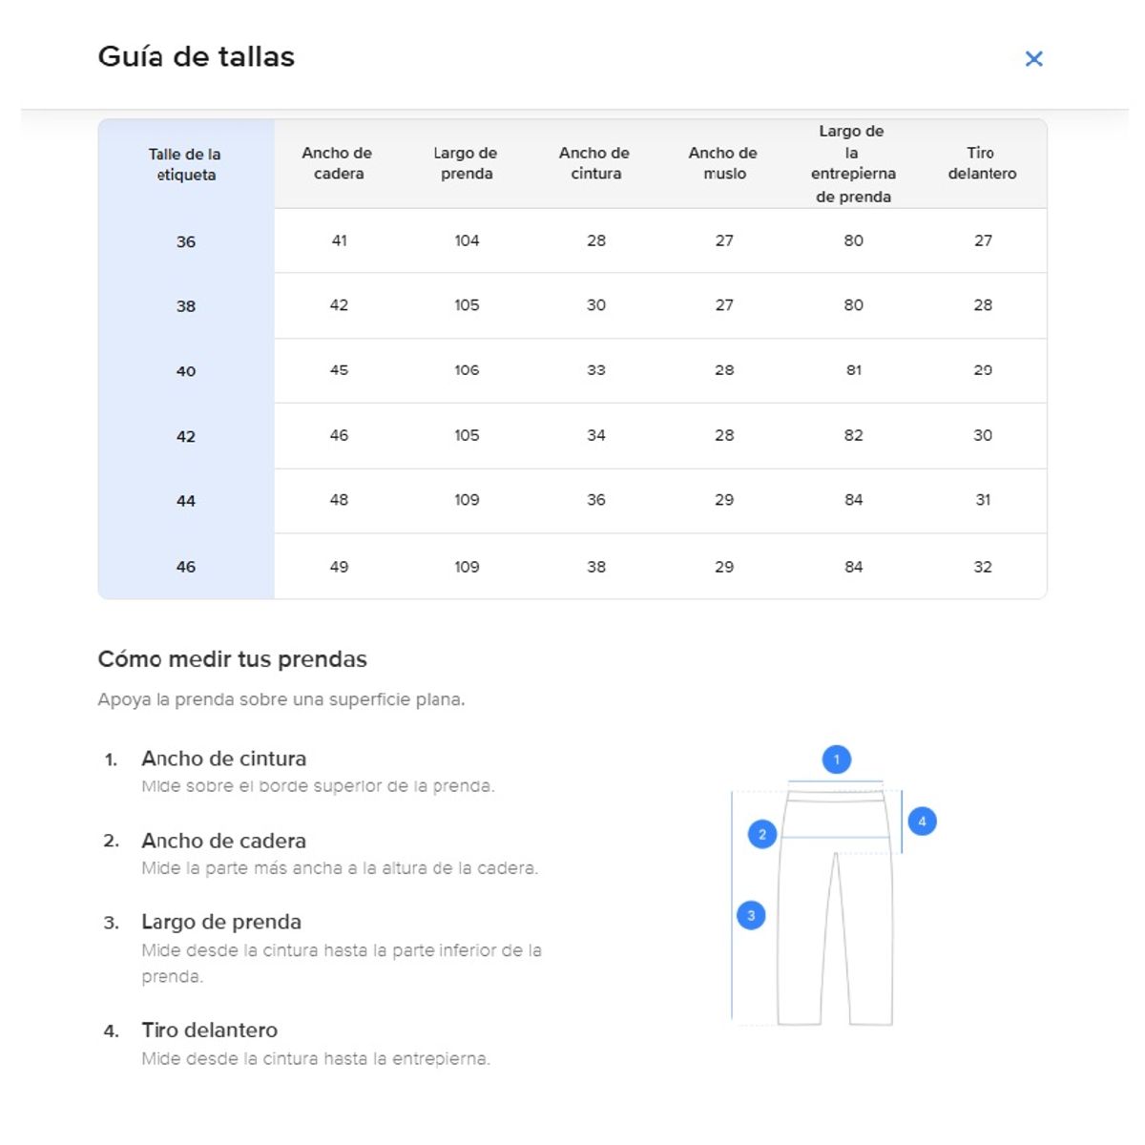
Task: Select the size 38 row label
Action: [x=186, y=306]
